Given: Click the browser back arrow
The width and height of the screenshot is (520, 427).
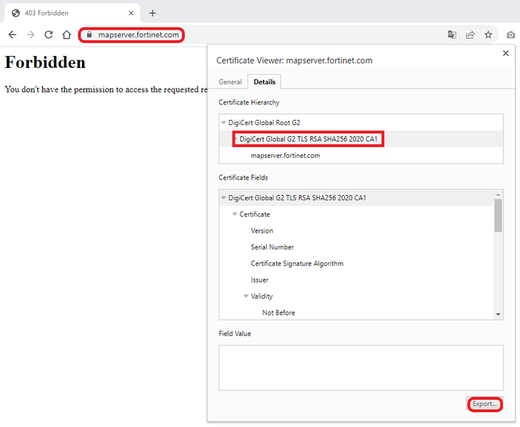Looking at the screenshot, I should click(x=12, y=34).
